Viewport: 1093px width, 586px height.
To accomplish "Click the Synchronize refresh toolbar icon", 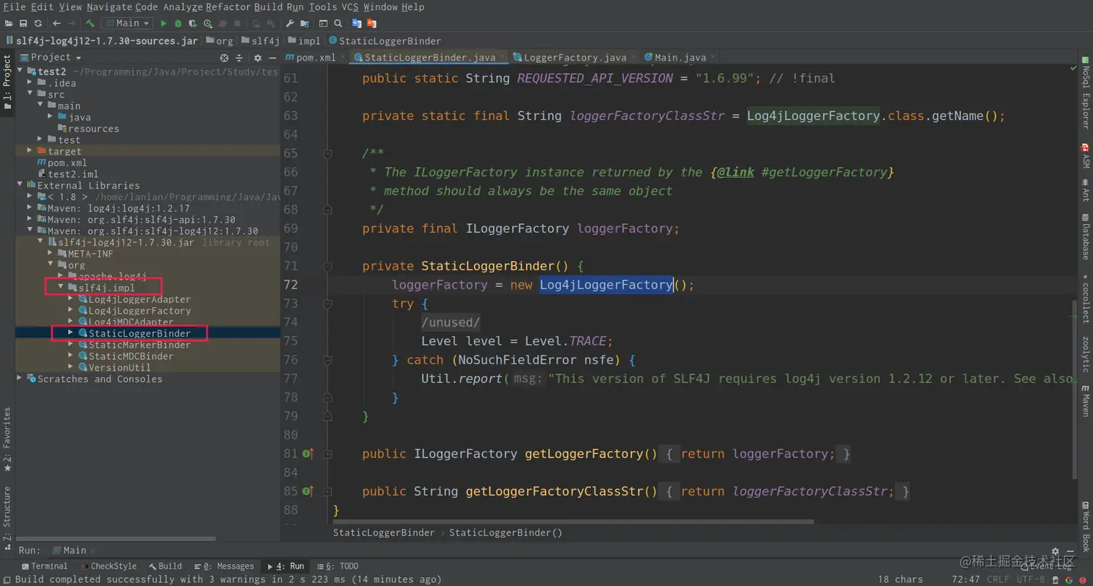I will pos(38,24).
